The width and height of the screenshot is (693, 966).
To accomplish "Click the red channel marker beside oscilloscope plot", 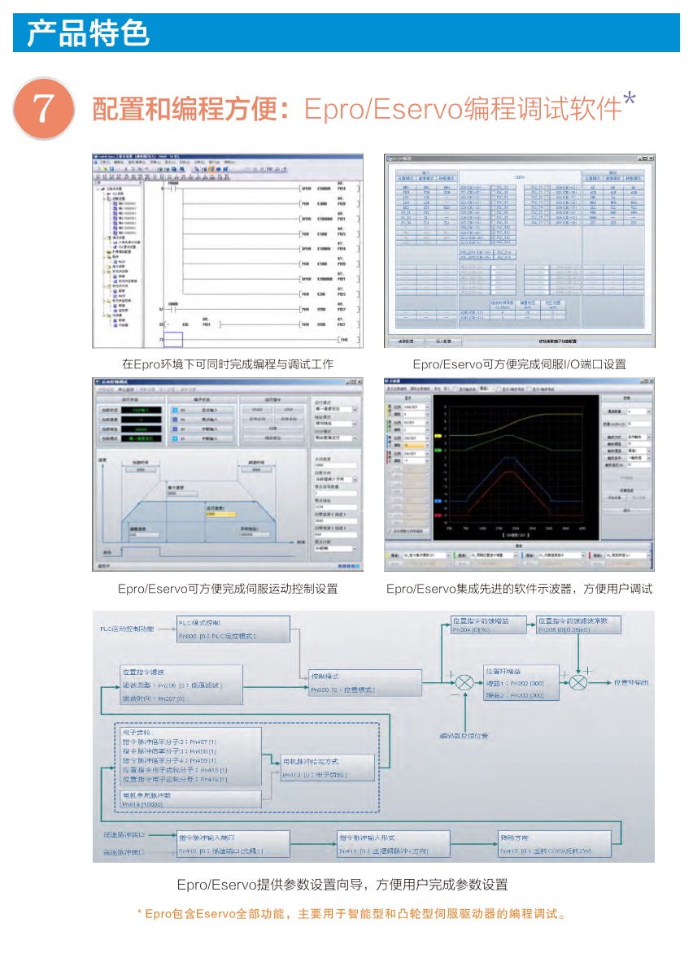I will tap(438, 516).
